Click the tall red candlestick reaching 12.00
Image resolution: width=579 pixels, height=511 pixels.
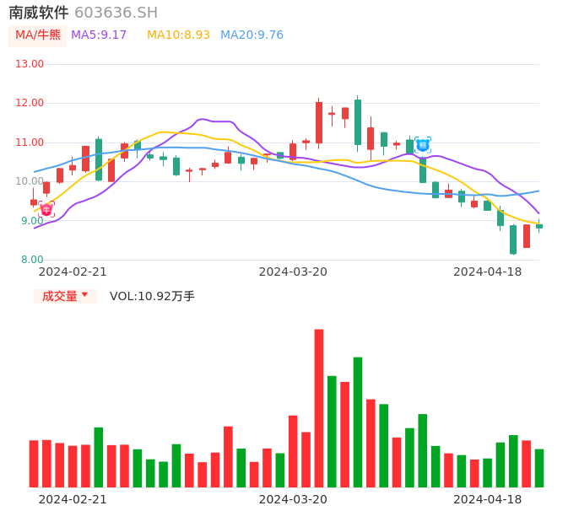[319, 123]
